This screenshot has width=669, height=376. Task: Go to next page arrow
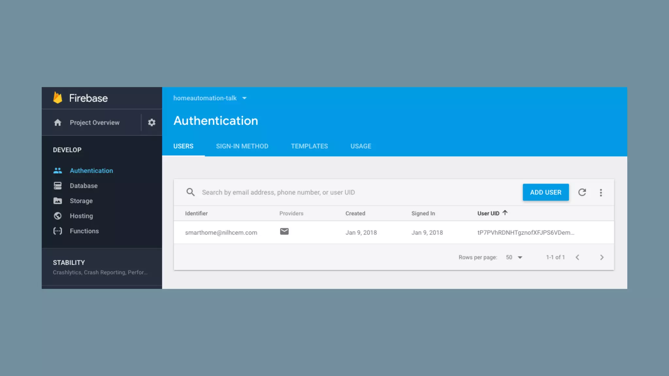[602, 258]
